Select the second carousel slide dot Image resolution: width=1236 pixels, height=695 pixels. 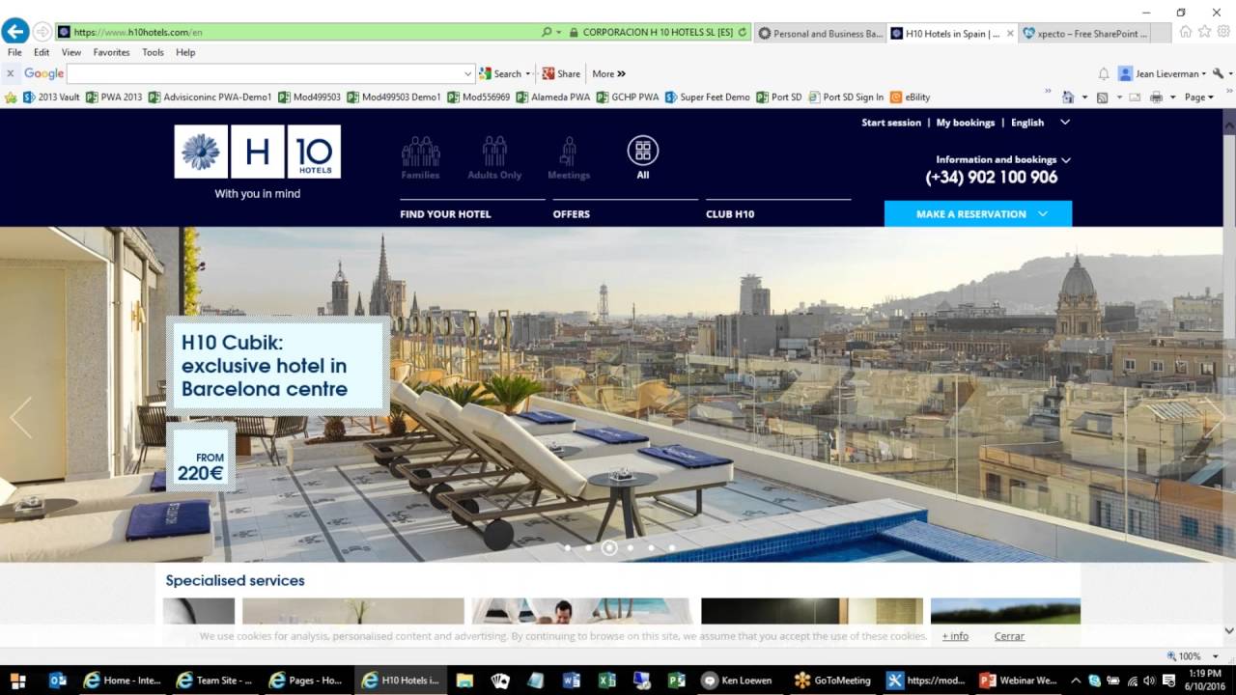pyautogui.click(x=588, y=547)
